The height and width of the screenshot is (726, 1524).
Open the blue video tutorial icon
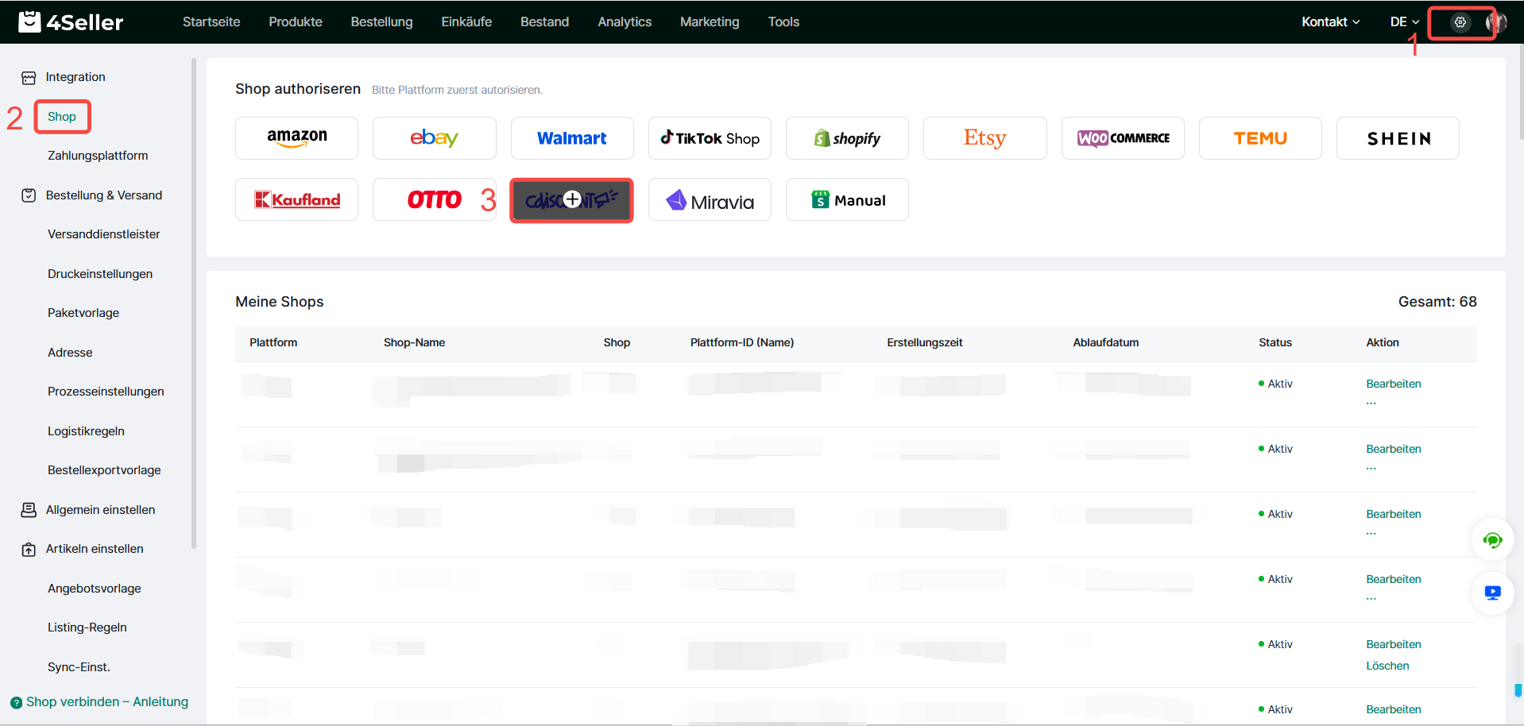tap(1492, 593)
